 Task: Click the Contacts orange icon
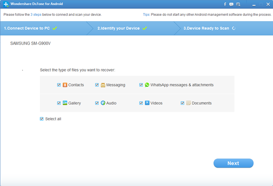[x=65, y=85]
